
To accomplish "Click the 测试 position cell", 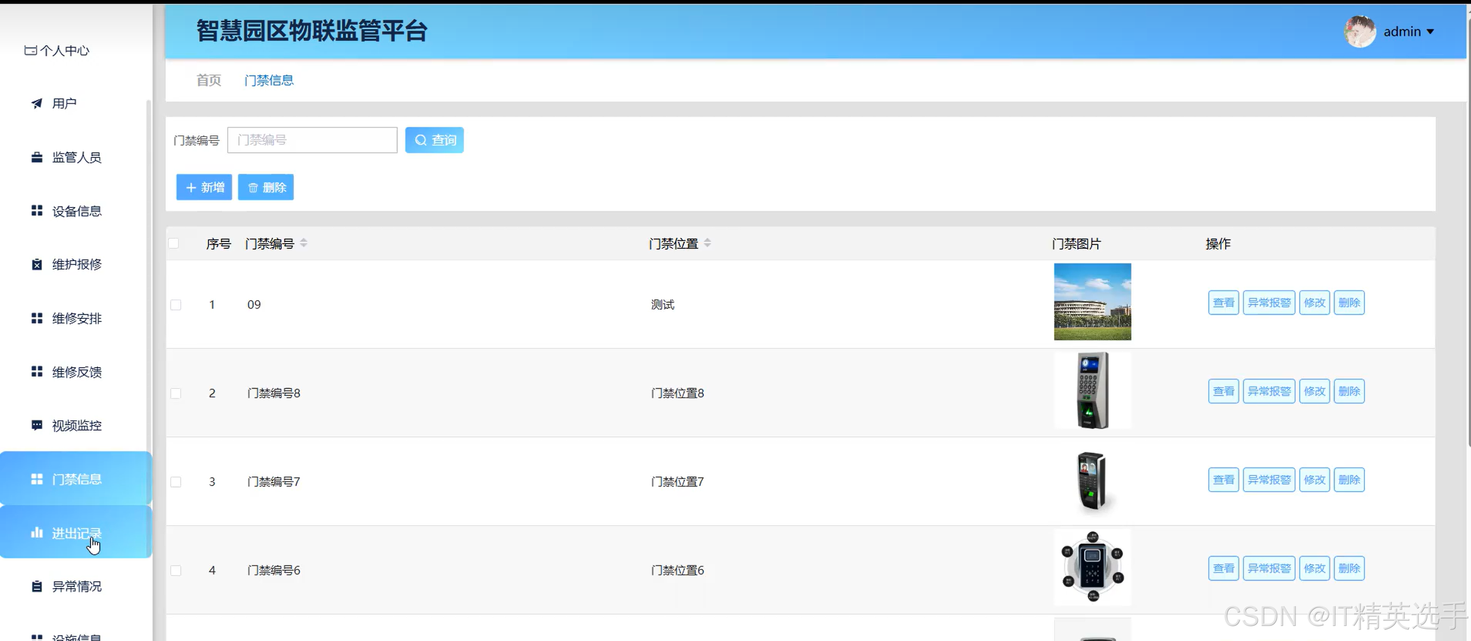I will point(662,305).
